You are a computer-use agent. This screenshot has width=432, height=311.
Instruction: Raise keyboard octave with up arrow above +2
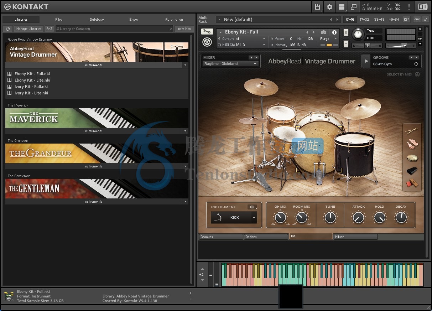tap(202, 269)
